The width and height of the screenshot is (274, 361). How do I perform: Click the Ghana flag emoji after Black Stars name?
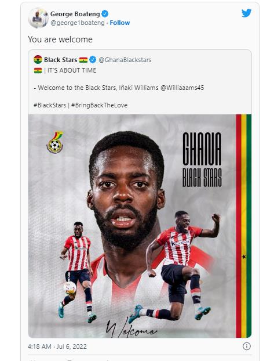[83, 60]
